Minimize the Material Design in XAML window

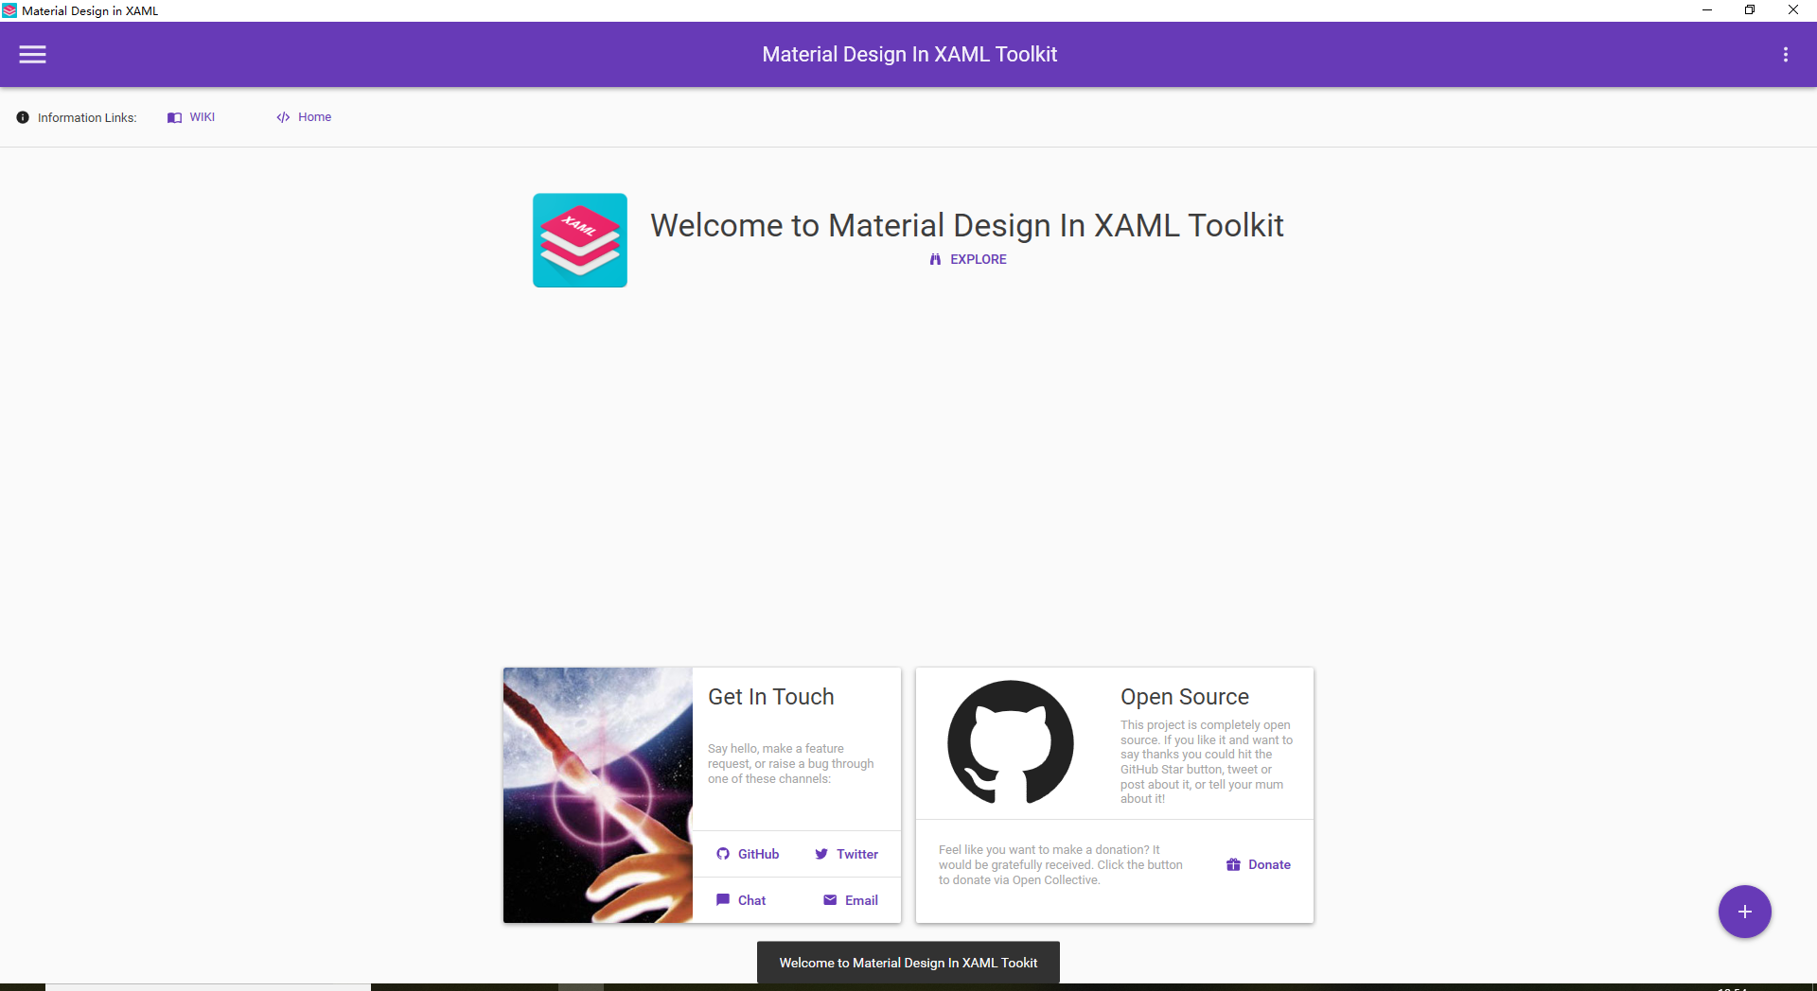pyautogui.click(x=1707, y=10)
